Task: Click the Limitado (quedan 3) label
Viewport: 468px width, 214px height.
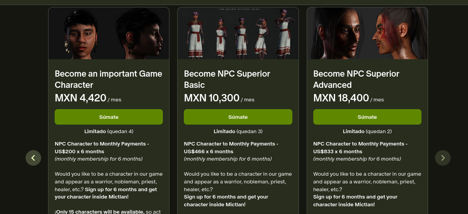Action: pos(238,131)
